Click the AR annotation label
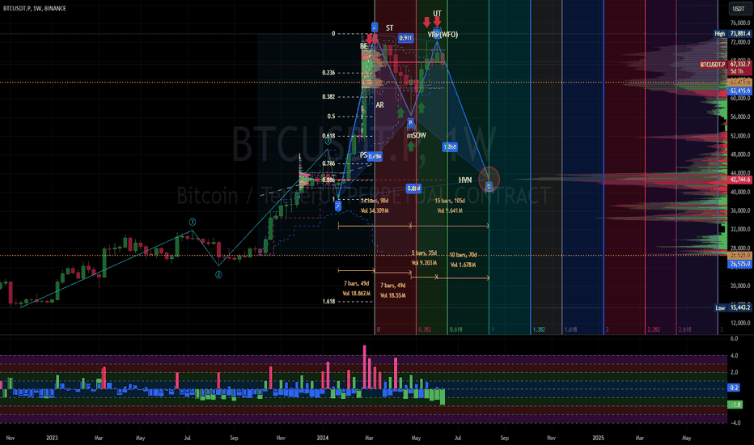Image resolution: width=754 pixels, height=445 pixels. 380,105
